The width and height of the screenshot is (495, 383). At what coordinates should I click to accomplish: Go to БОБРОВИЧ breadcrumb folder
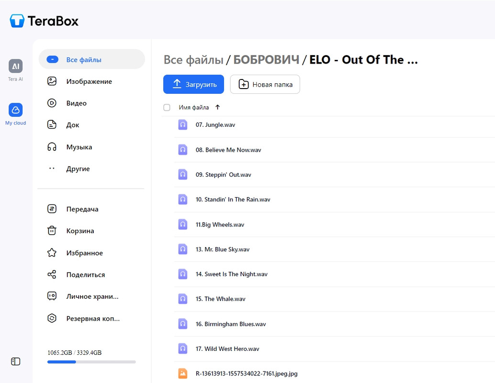coord(267,60)
